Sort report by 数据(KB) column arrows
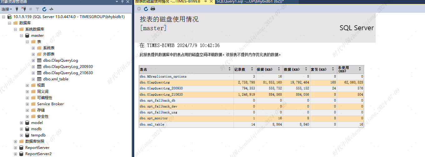425x157 pixels. pos(307,69)
